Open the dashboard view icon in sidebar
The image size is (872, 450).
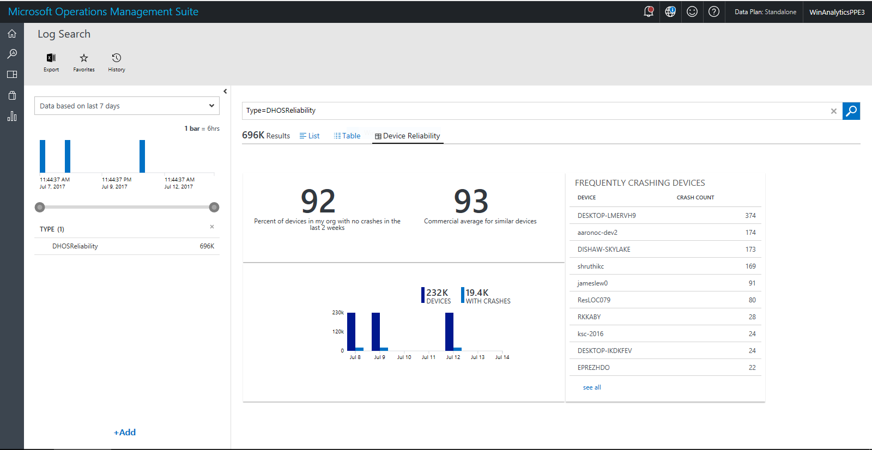[x=12, y=75]
